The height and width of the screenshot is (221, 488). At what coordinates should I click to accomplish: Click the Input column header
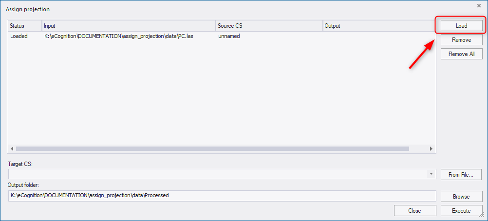[129, 26]
